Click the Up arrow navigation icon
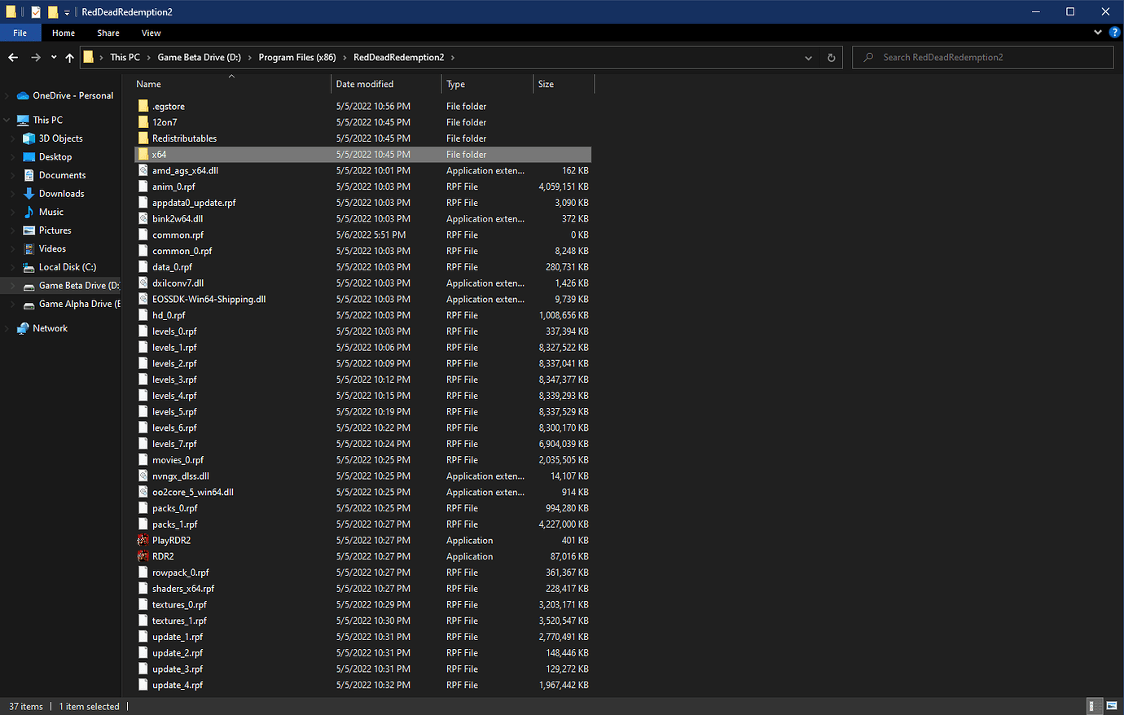The height and width of the screenshot is (715, 1124). click(x=69, y=57)
